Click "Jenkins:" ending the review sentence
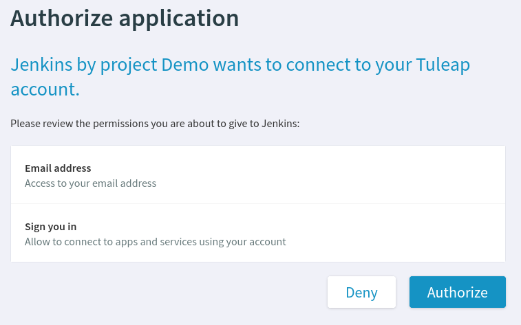The width and height of the screenshot is (521, 325). tap(280, 124)
